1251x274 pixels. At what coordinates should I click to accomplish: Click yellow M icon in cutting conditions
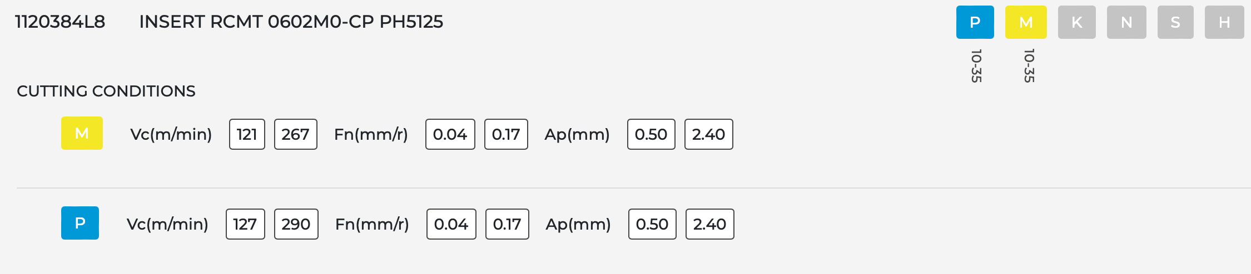tap(82, 133)
